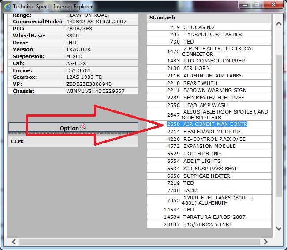287x250 pixels.
Task: Click the vertical scrollbar down arrow
Action: (279, 228)
